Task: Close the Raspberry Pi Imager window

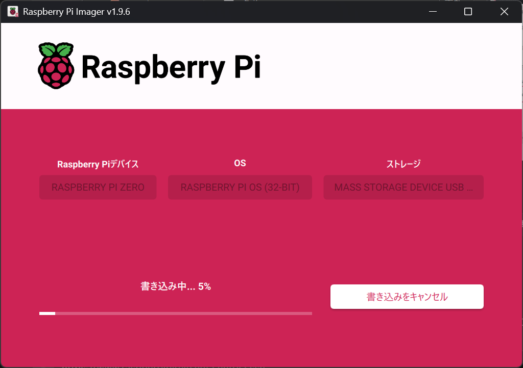Action: pyautogui.click(x=504, y=11)
